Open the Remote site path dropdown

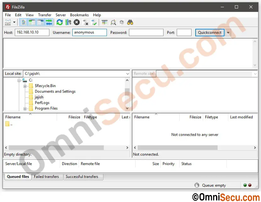(x=255, y=74)
